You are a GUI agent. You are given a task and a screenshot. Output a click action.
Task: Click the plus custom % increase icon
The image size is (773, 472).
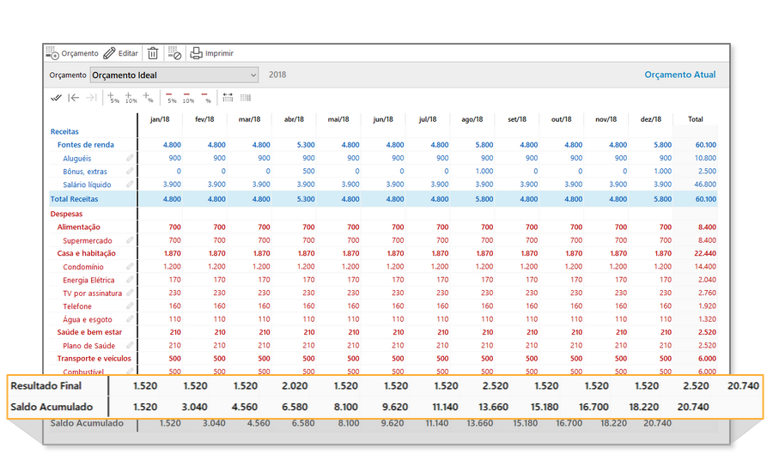(x=149, y=98)
